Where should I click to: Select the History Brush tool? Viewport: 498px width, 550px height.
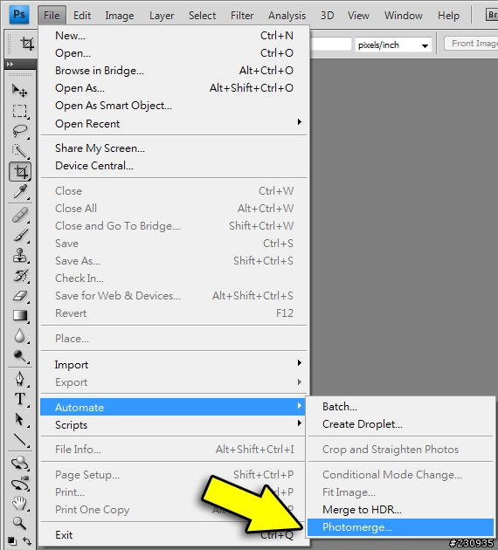[x=19, y=275]
